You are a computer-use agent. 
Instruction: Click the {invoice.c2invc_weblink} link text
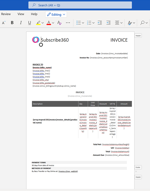tap(68, 171)
